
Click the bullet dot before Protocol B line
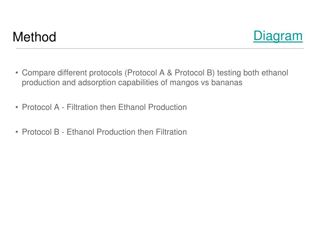(17, 132)
